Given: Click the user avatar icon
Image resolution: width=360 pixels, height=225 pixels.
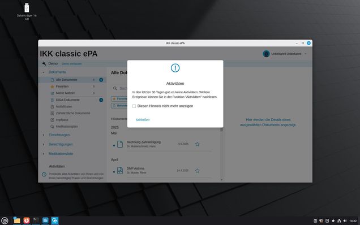Looking at the screenshot, I should coord(266,54).
